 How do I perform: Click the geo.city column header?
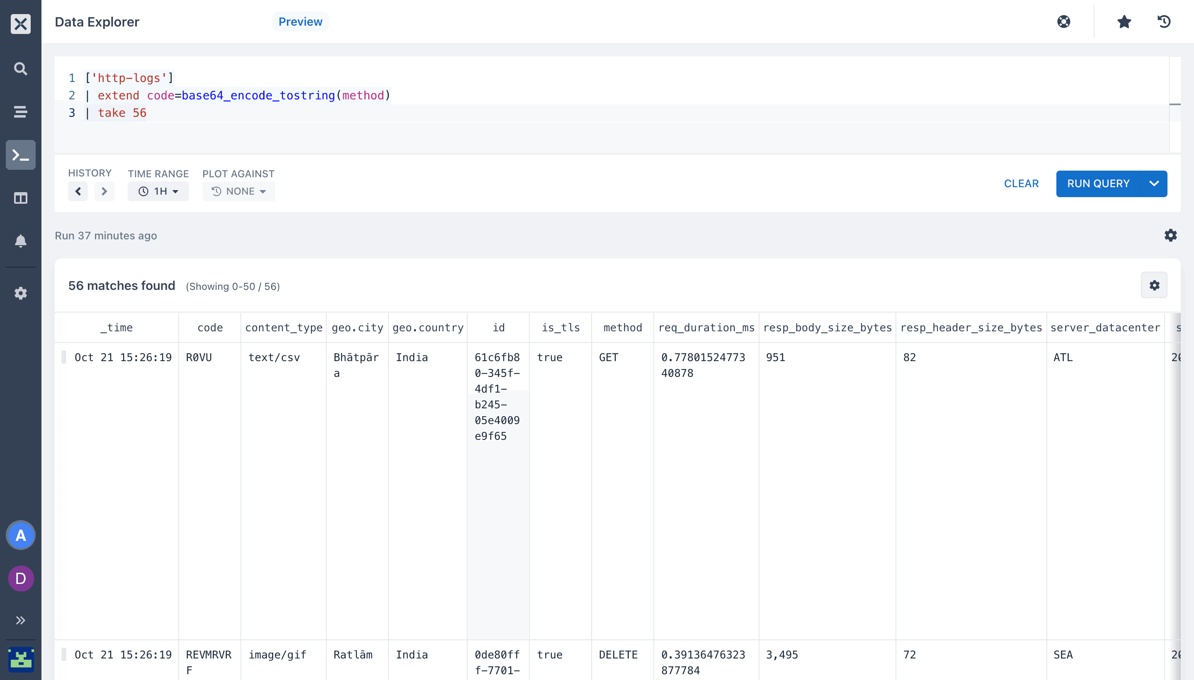point(357,328)
